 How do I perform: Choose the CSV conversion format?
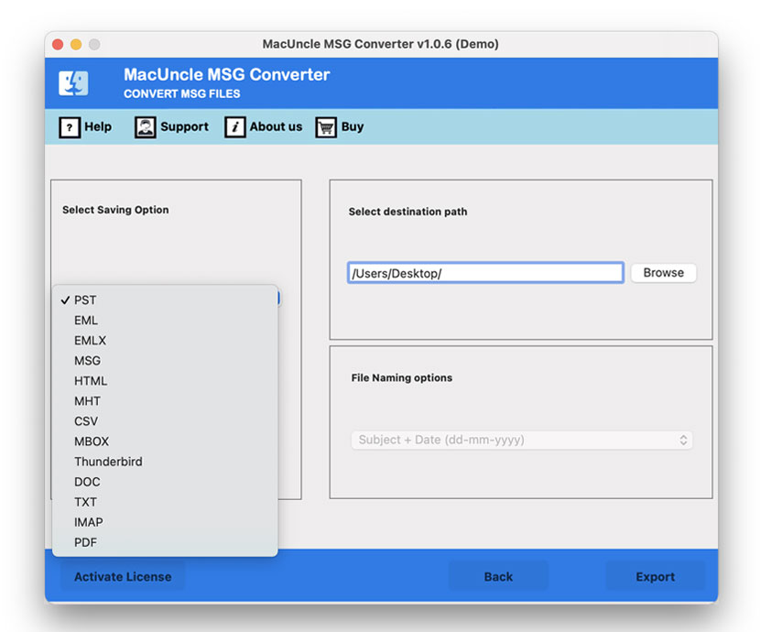pos(85,420)
